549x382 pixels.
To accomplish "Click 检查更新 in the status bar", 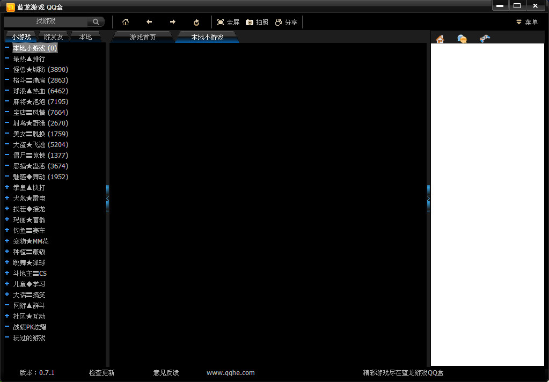I will [x=101, y=373].
